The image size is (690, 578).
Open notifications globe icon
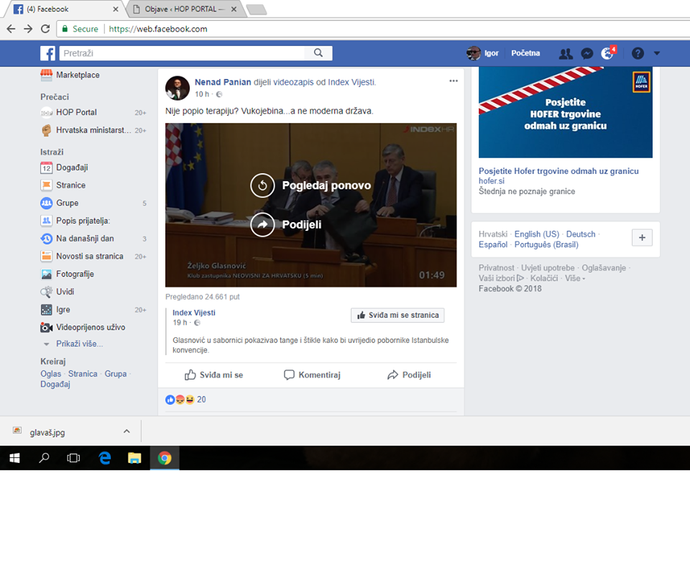(x=607, y=54)
